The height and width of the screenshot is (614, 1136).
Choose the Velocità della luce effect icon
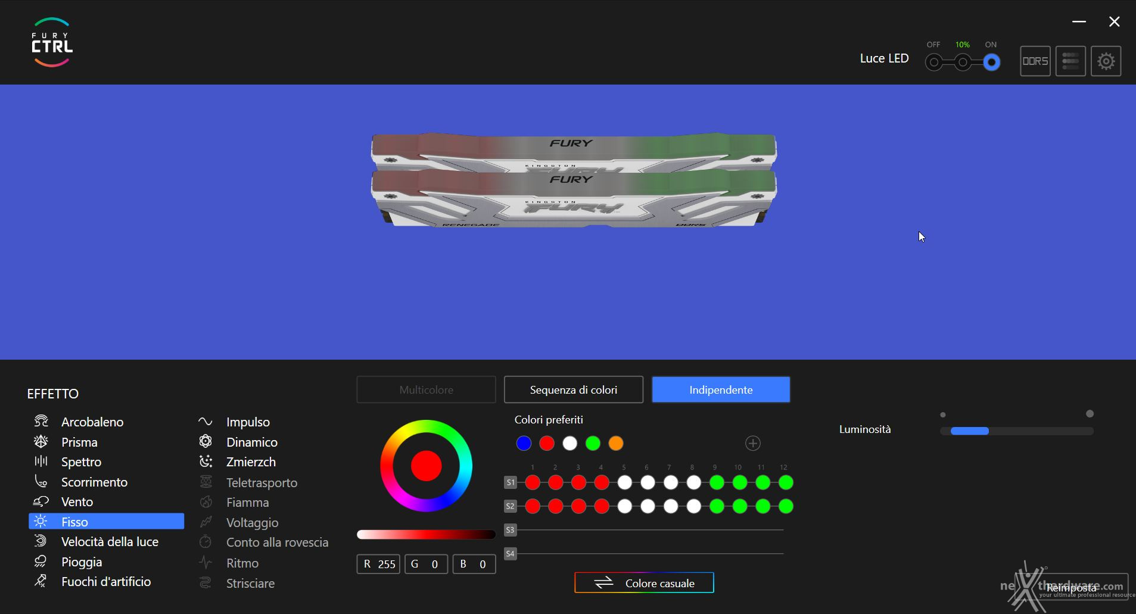[x=41, y=541]
